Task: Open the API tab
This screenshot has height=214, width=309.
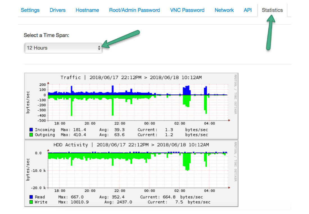Action: [247, 10]
